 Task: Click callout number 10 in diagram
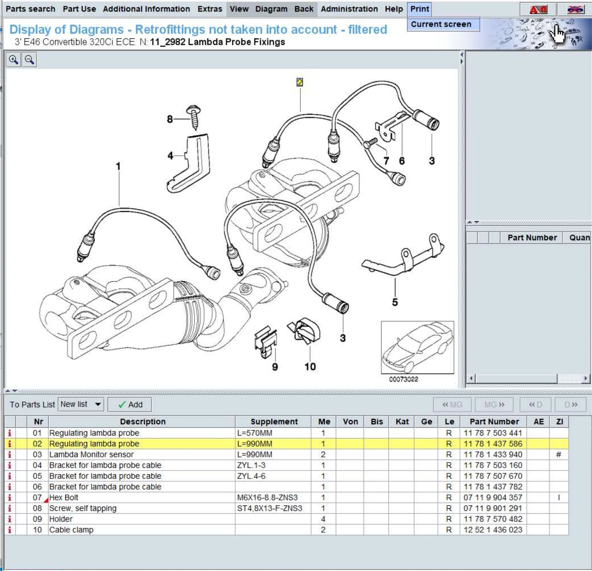click(x=310, y=367)
